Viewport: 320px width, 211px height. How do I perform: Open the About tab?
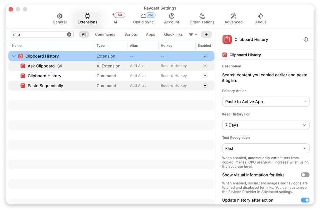(x=260, y=19)
